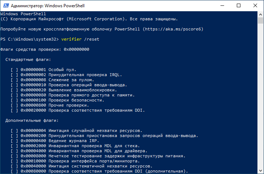The image size is (264, 174).
Task: Click the https://aka.ms/pscore6 URL text
Action: (x=173, y=29)
